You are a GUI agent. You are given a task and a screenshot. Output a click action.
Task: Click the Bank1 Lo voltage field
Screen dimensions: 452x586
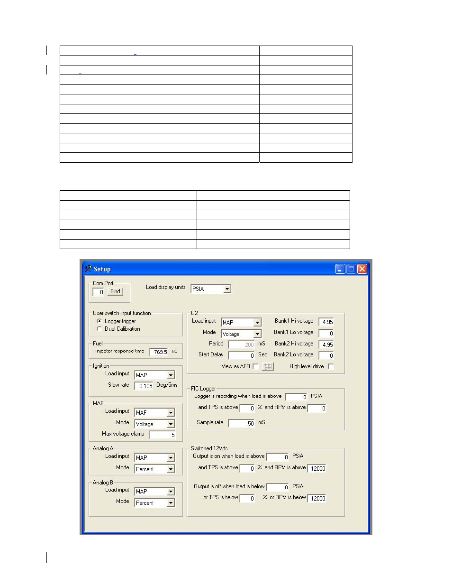click(326, 334)
